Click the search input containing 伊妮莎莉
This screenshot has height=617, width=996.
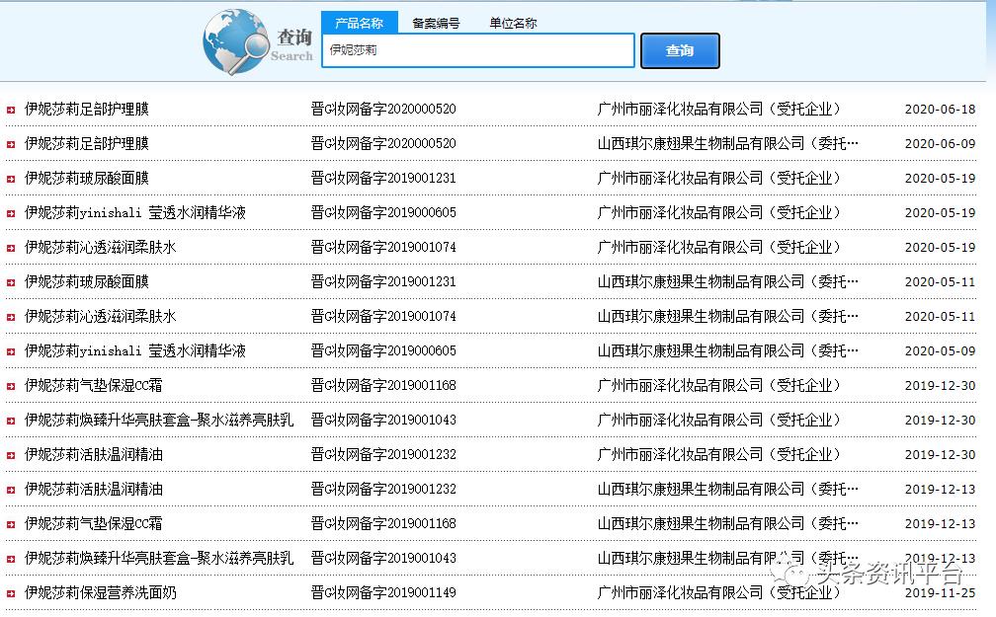(x=477, y=50)
